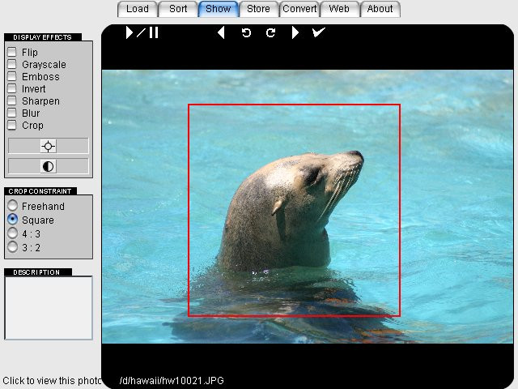The height and width of the screenshot is (389, 518).
Task: Select the Show tab
Action: (219, 9)
